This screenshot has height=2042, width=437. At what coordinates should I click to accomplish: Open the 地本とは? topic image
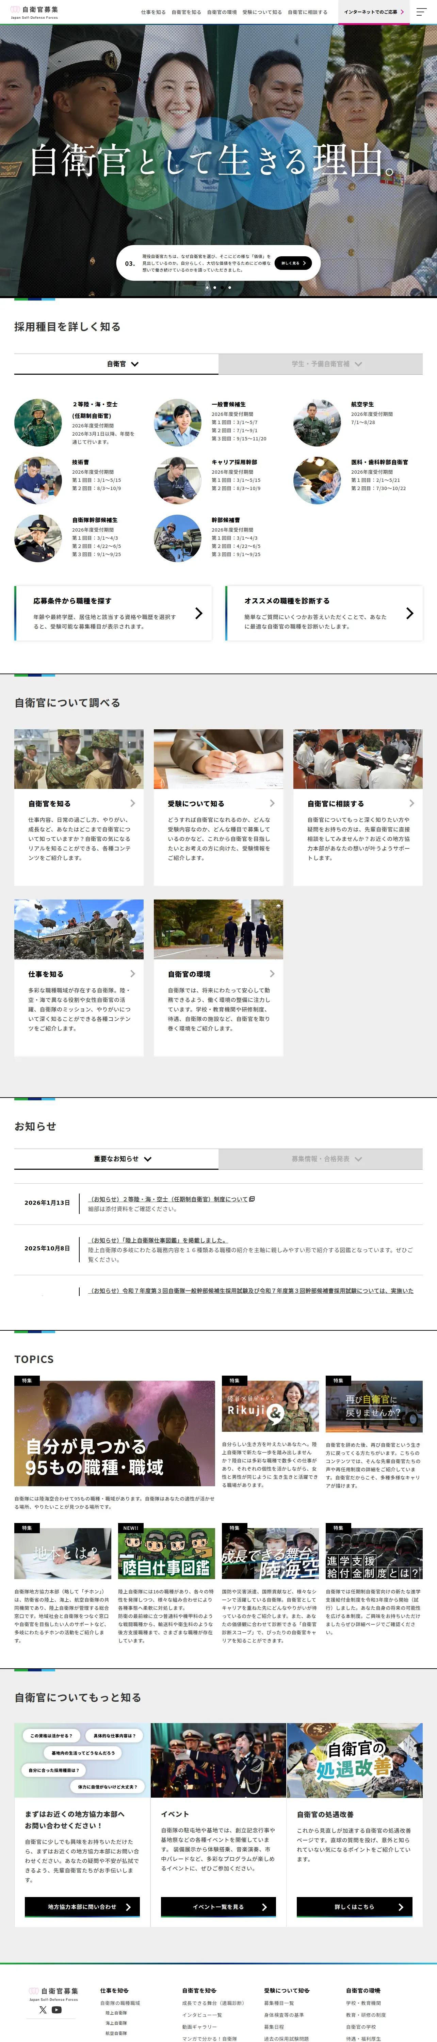63,1554
